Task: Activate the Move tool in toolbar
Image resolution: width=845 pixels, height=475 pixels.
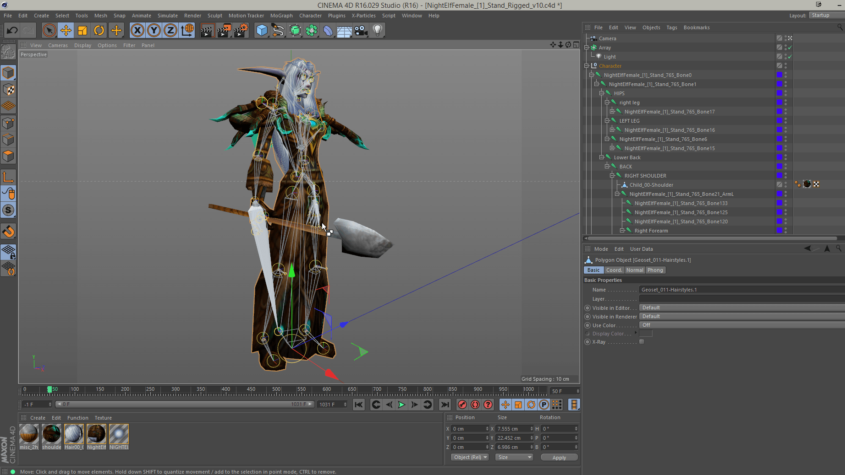Action: click(x=66, y=31)
